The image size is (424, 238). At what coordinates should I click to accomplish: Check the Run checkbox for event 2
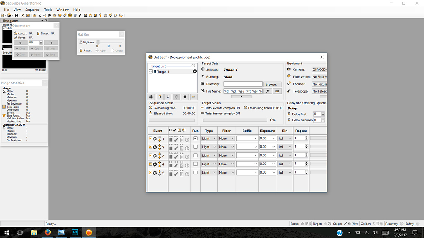point(195,147)
